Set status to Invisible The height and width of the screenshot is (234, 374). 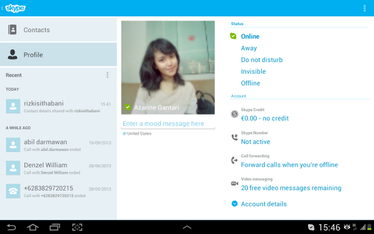[253, 72]
